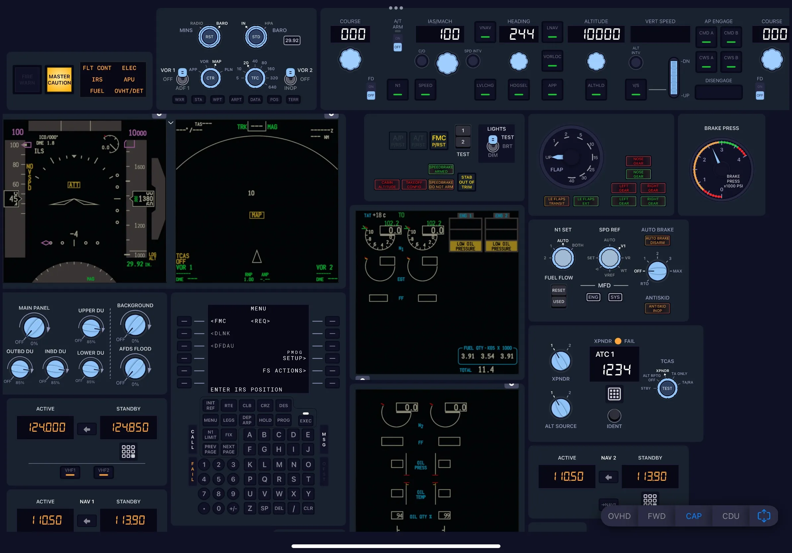Click the TCAS TEST mode knob

(667, 388)
